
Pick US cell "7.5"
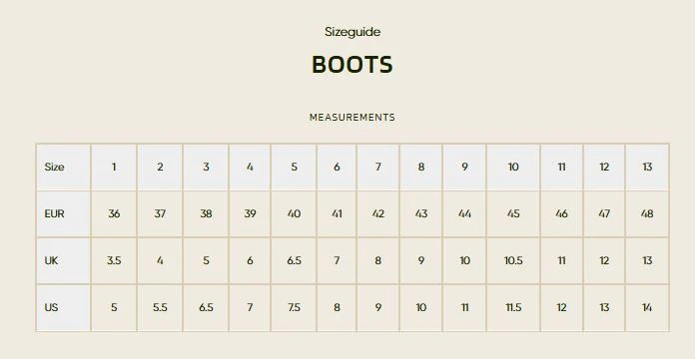click(294, 308)
